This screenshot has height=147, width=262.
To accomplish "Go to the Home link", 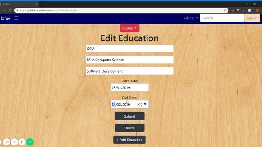I will [5, 18].
